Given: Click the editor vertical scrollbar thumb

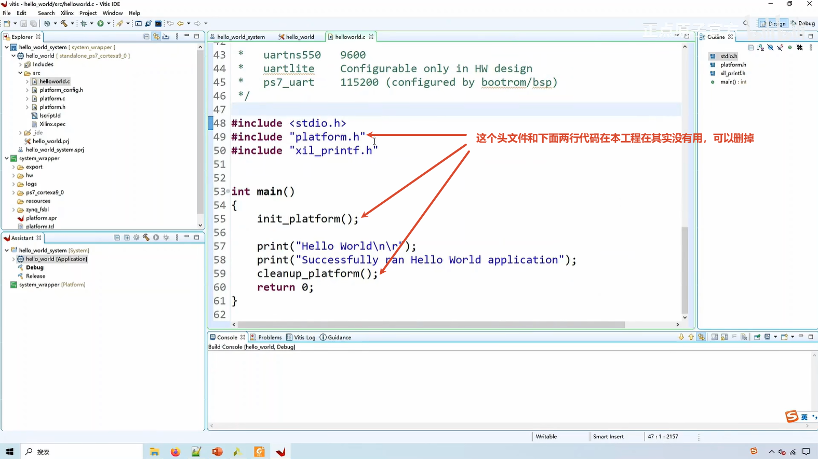Looking at the screenshot, I should pyautogui.click(x=685, y=270).
